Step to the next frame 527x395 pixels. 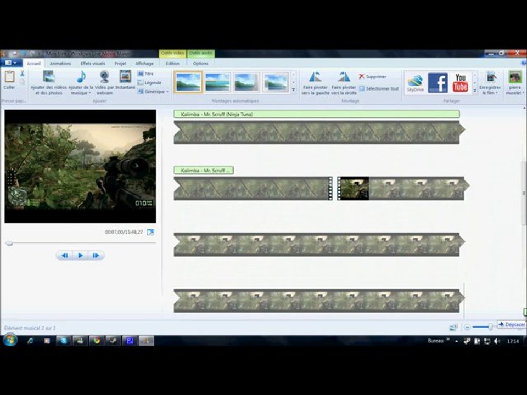coord(96,256)
